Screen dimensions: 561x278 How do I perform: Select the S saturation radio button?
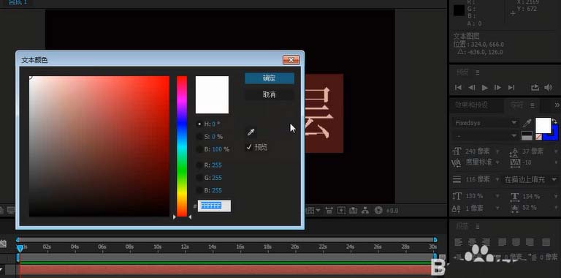[199, 137]
